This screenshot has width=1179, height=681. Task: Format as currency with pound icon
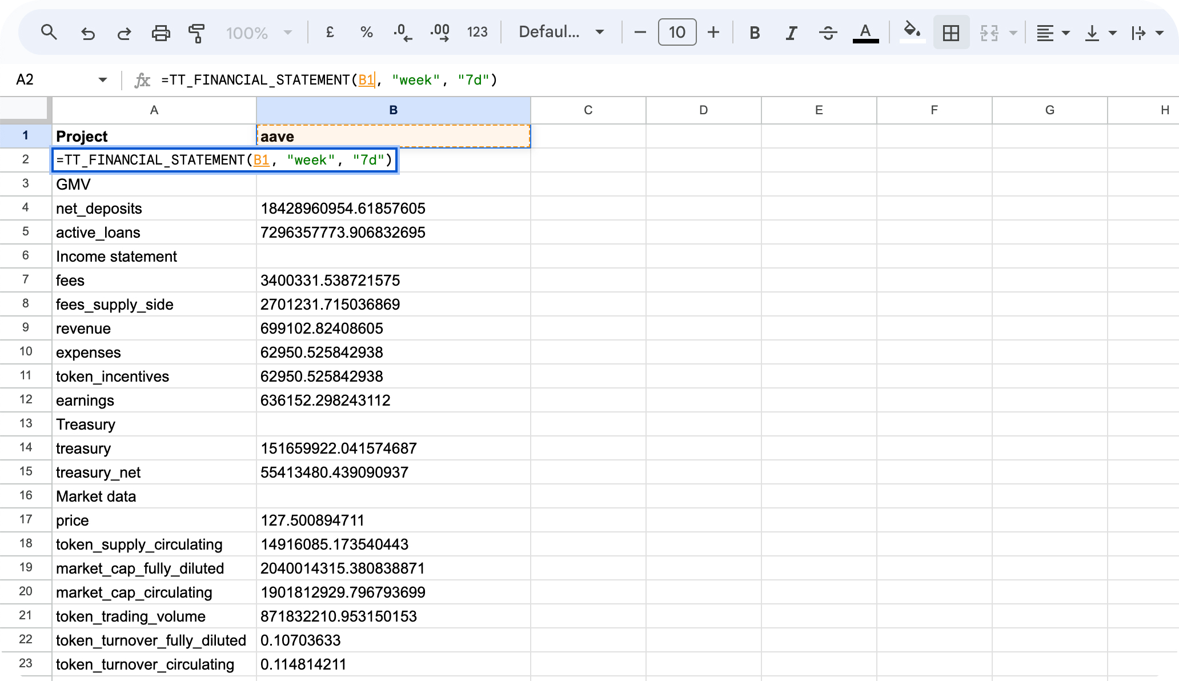tap(330, 33)
